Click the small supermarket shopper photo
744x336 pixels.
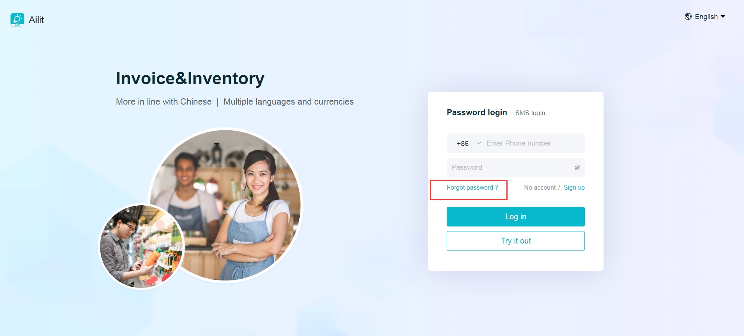141,247
